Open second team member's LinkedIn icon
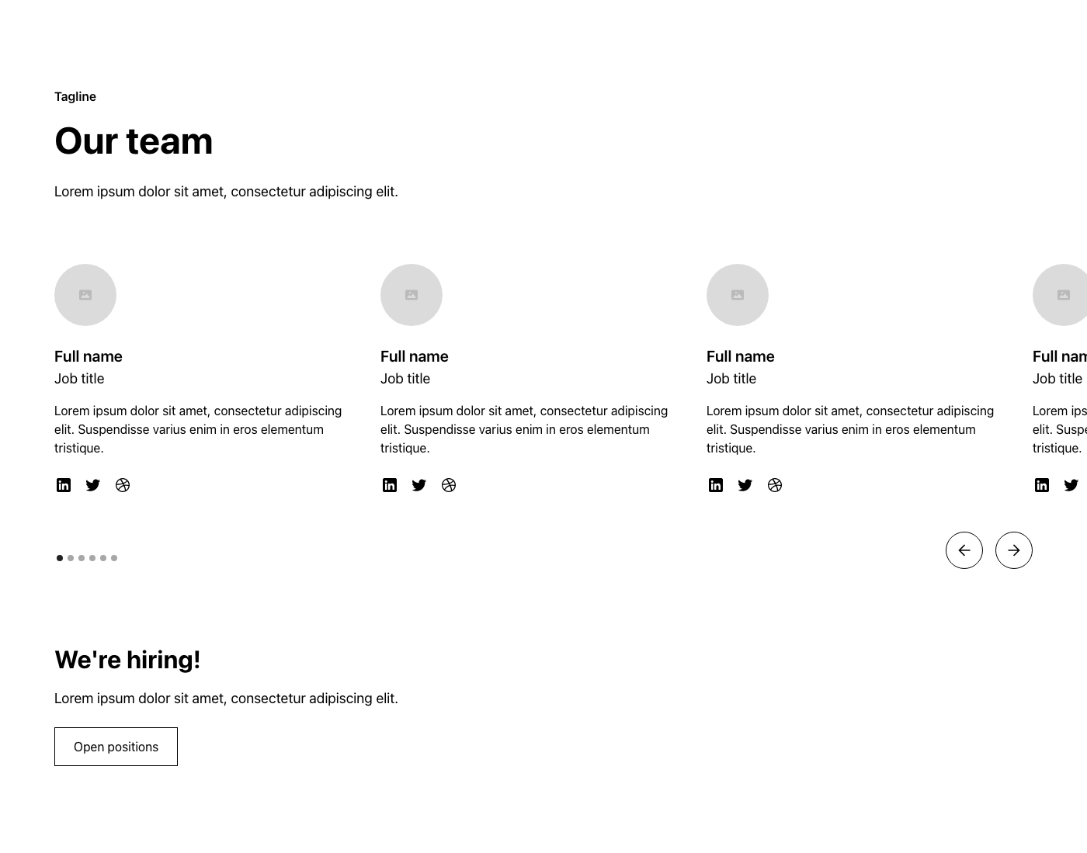Screen dimensions: 1087x853 [x=390, y=485]
